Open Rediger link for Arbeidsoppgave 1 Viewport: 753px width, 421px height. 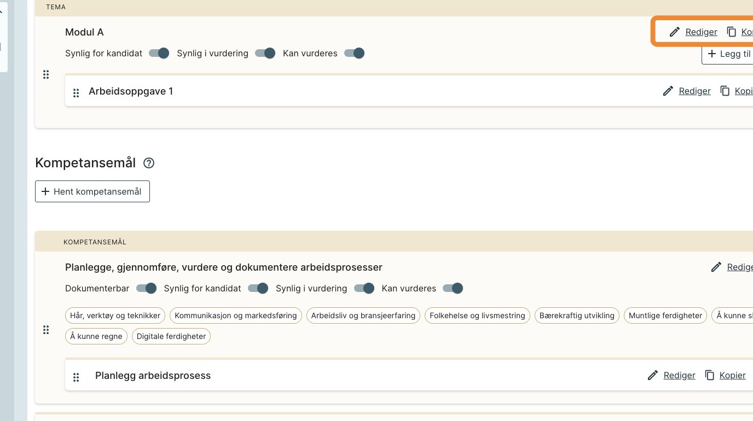point(694,91)
